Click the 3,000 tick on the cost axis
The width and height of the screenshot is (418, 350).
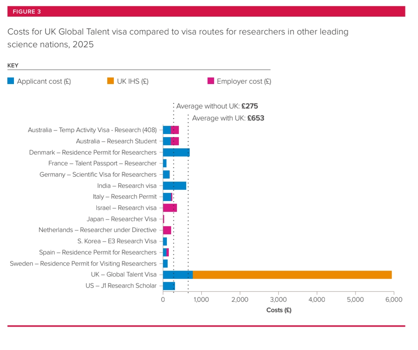coord(278,300)
